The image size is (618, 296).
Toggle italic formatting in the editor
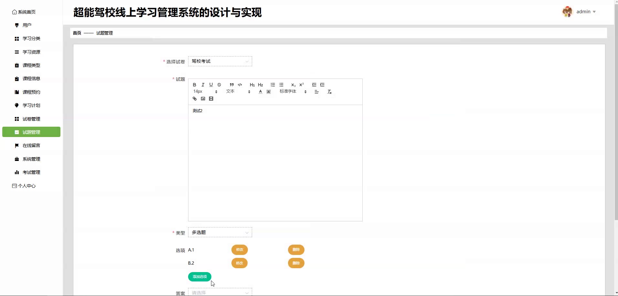203,85
